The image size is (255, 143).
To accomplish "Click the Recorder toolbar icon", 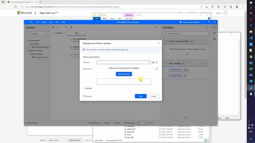I will pyautogui.click(x=71, y=27).
